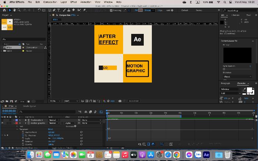
Task: Collapse the Transform property group
Action: 17,129
